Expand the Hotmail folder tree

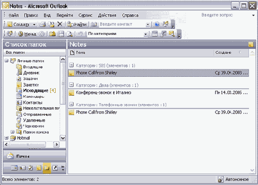7,138
